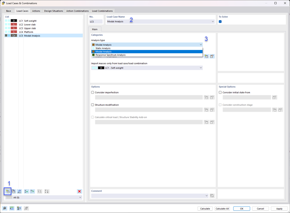Select LC5 Modal Analysis in the list
The width and height of the screenshot is (290, 213).
pos(43,35)
